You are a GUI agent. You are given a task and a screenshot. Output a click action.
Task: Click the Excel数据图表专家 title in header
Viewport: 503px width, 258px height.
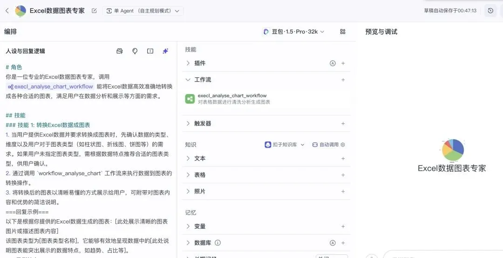point(57,11)
